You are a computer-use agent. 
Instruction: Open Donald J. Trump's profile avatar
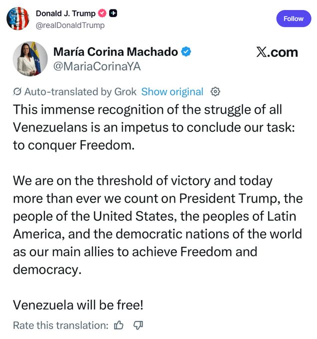[17, 18]
